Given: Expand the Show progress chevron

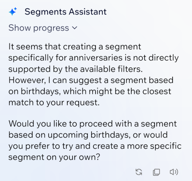Looking at the screenshot, I should tap(74, 28).
